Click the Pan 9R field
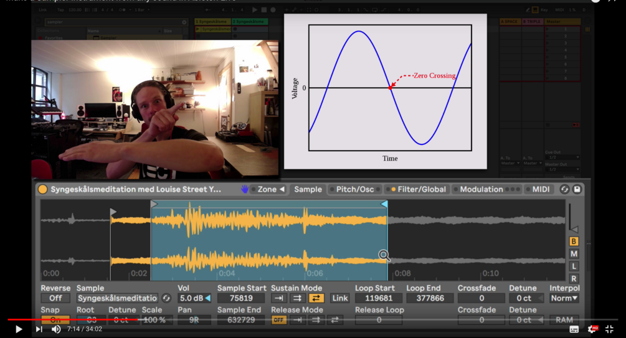Screen dimensions: 626x338 point(194,320)
